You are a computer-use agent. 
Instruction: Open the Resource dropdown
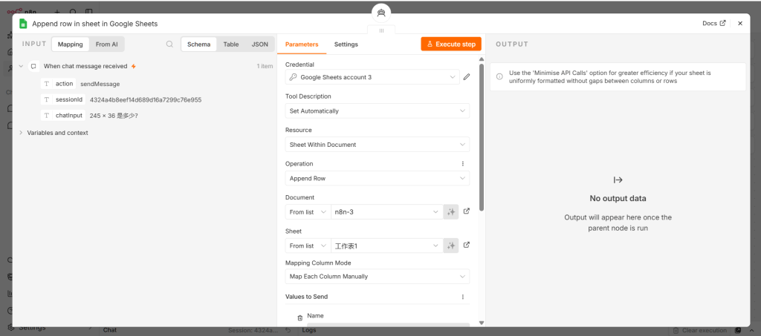(x=377, y=145)
